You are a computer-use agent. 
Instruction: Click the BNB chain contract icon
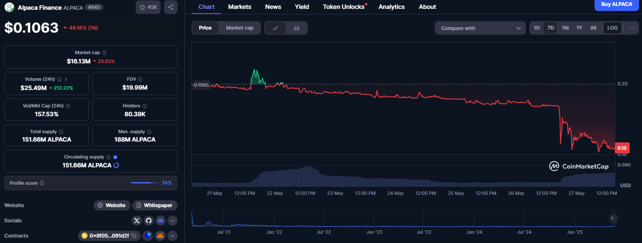point(84,236)
